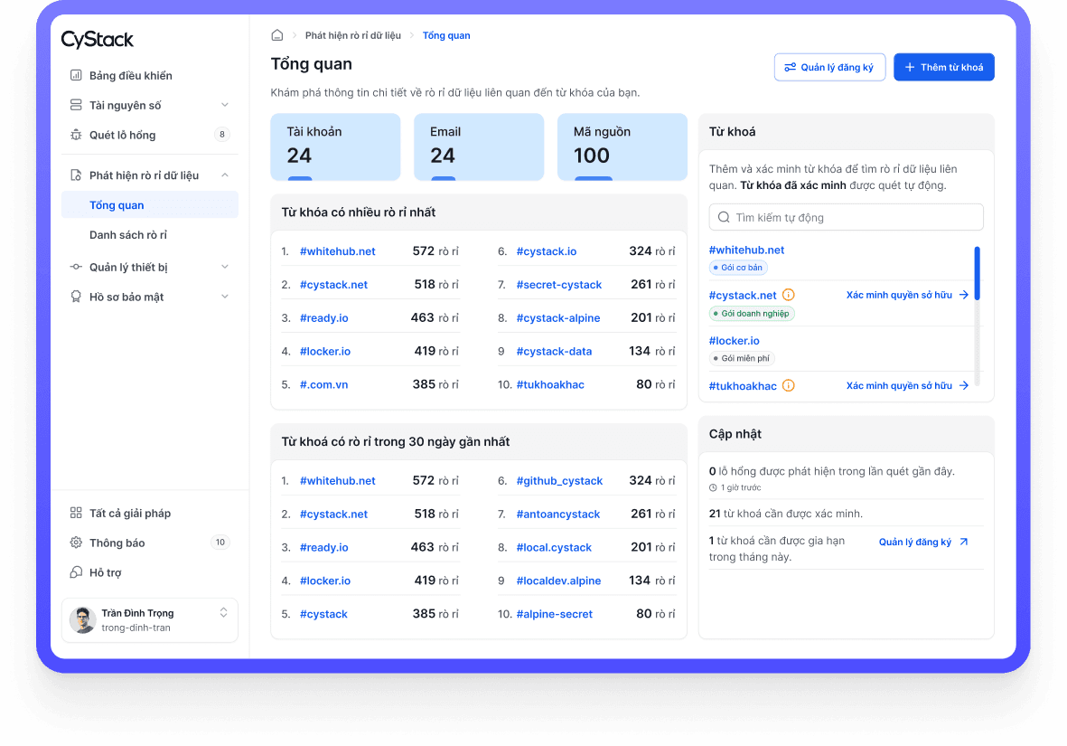Open #alpine-secret keyword
Viewport: 1067px width, 746px height.
555,615
